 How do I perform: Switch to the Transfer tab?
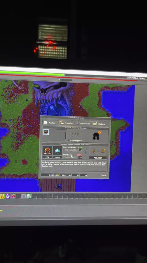click(x=67, y=123)
